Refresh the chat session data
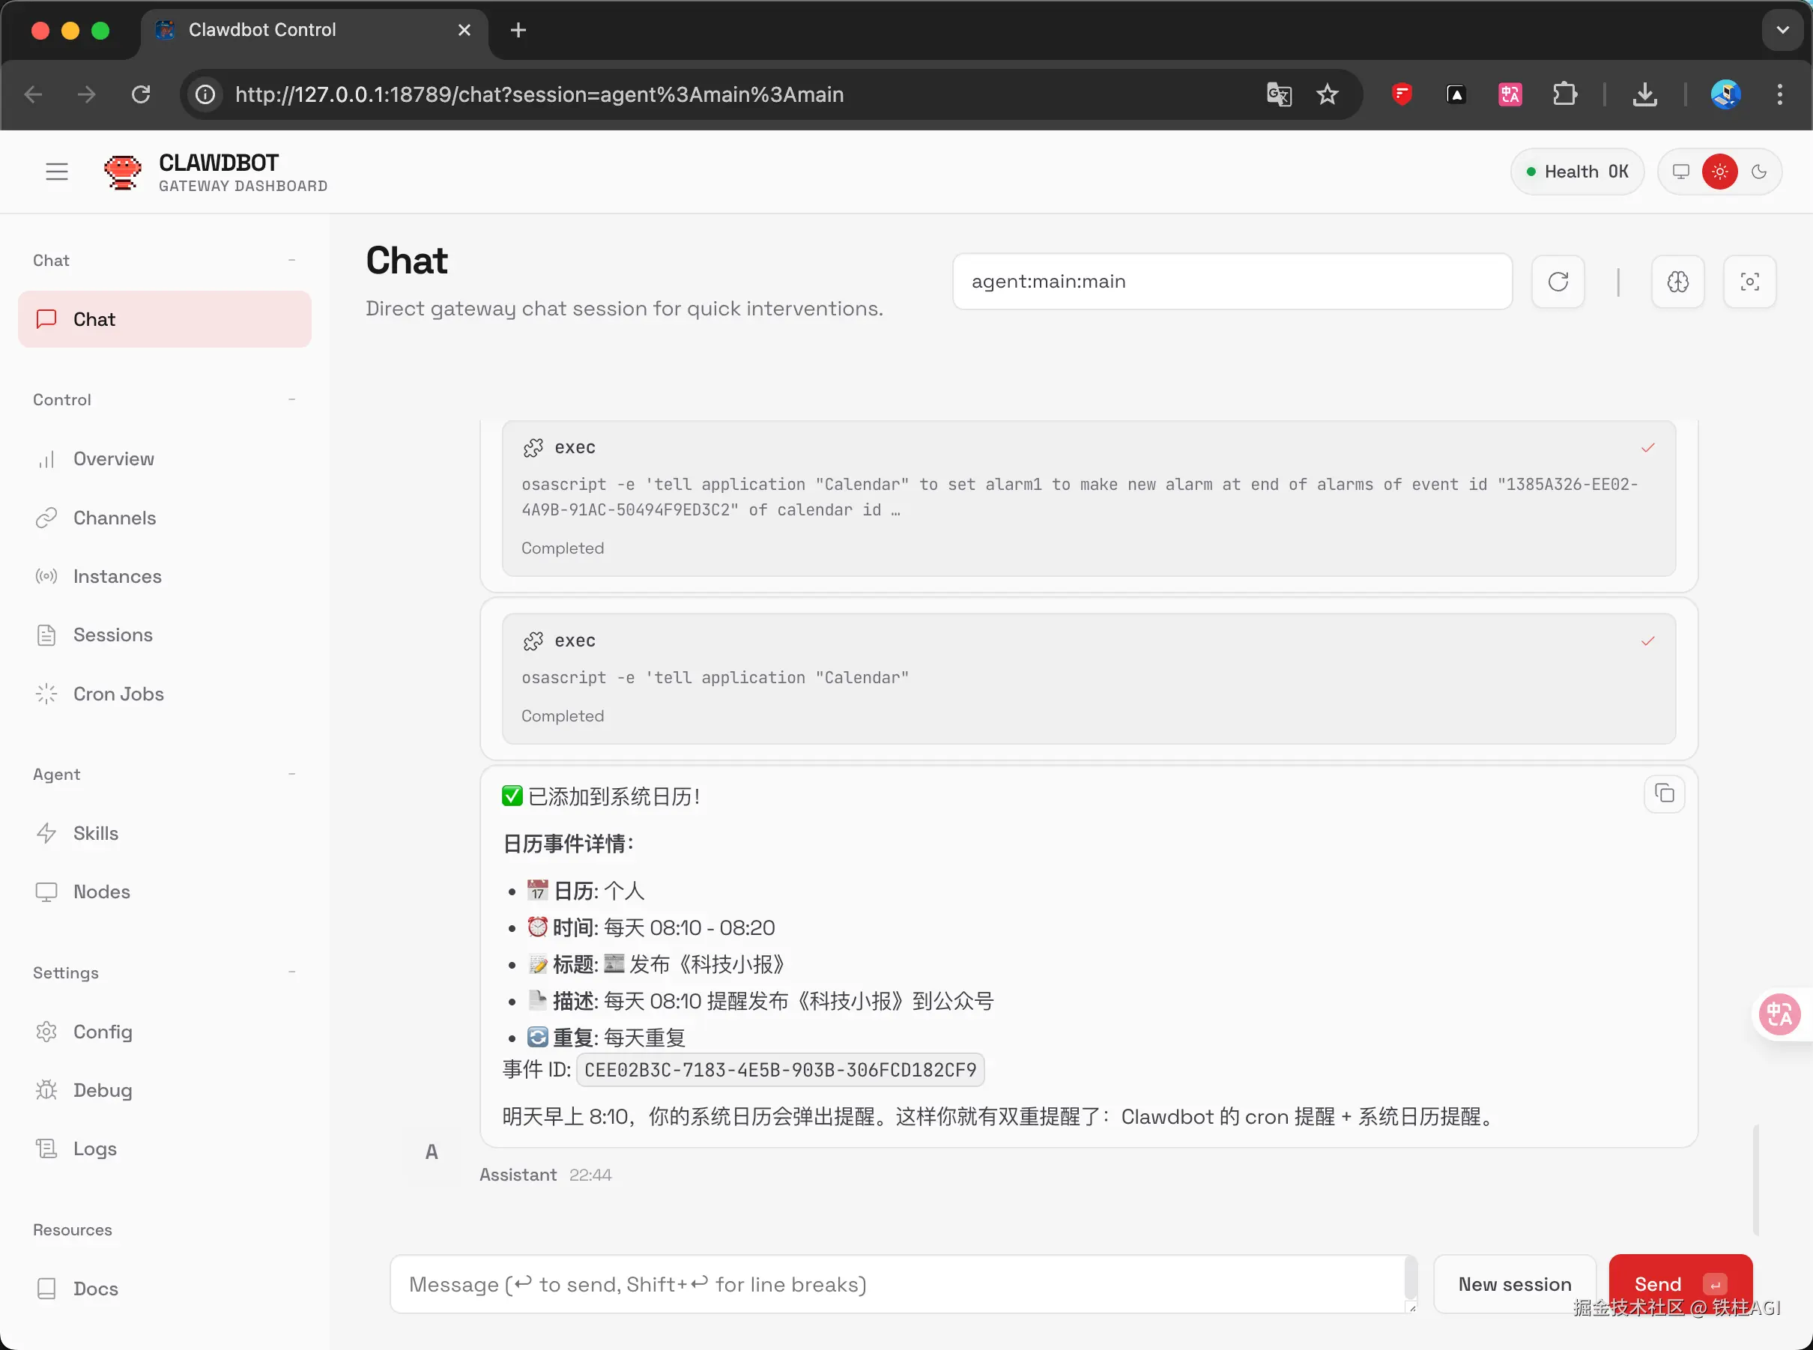1813x1350 pixels. (x=1558, y=282)
